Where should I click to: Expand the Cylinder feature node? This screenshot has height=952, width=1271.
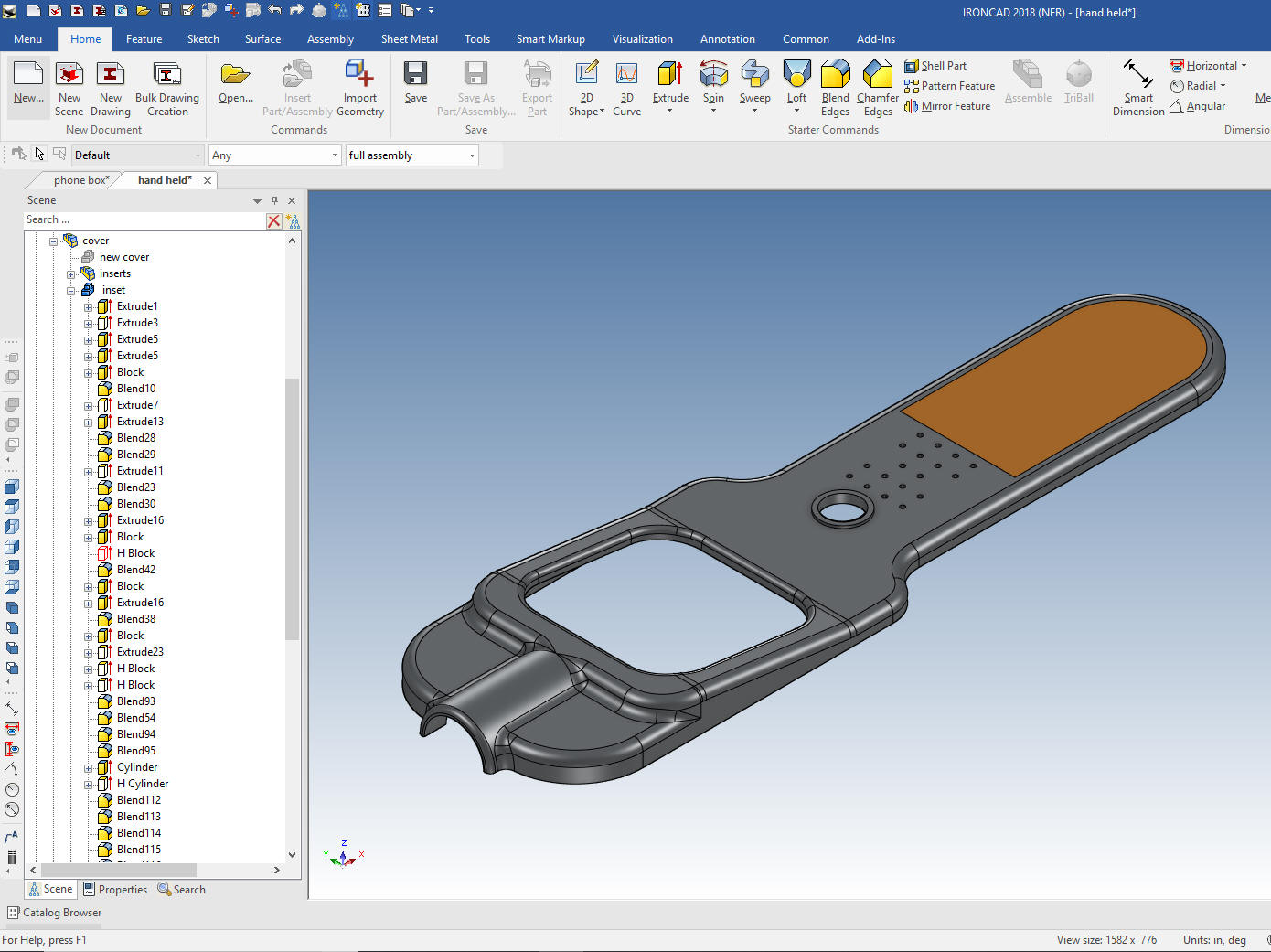pos(88,768)
